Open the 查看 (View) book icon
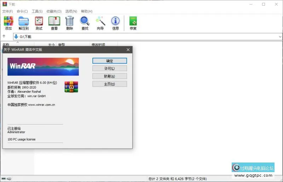Screen dimensions: 283x182 54,22
